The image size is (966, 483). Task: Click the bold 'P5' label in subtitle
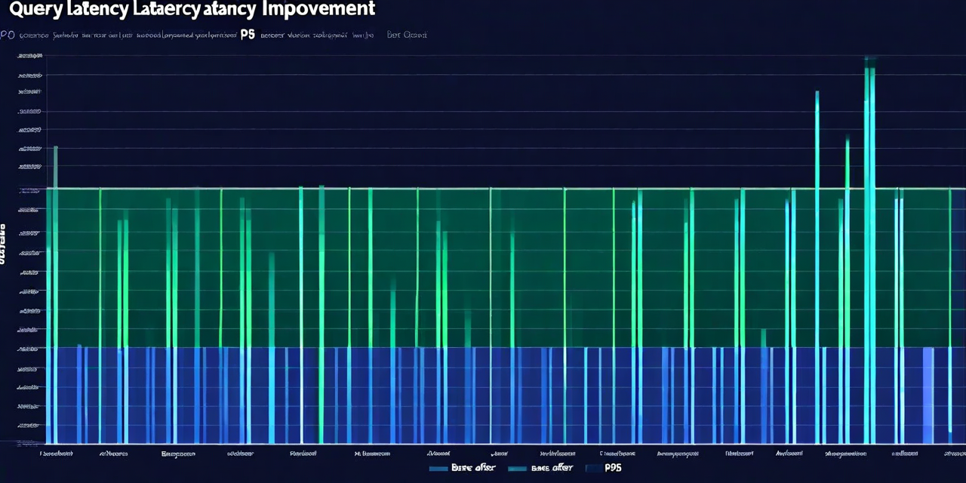click(248, 35)
